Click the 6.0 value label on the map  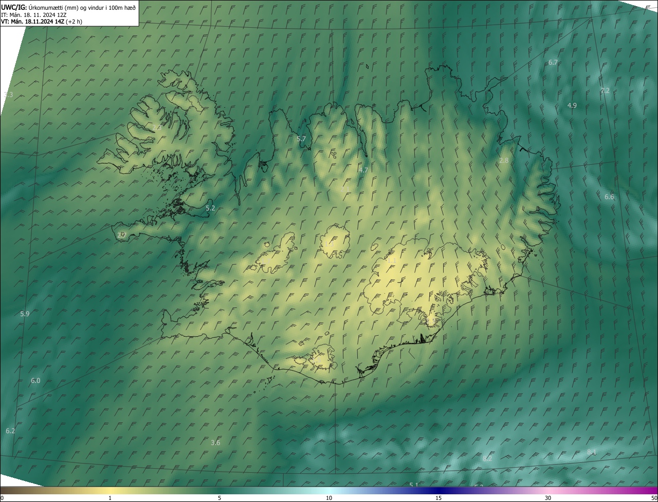coord(35,380)
